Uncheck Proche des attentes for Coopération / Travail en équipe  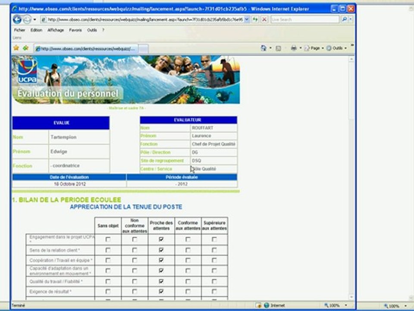(161, 260)
